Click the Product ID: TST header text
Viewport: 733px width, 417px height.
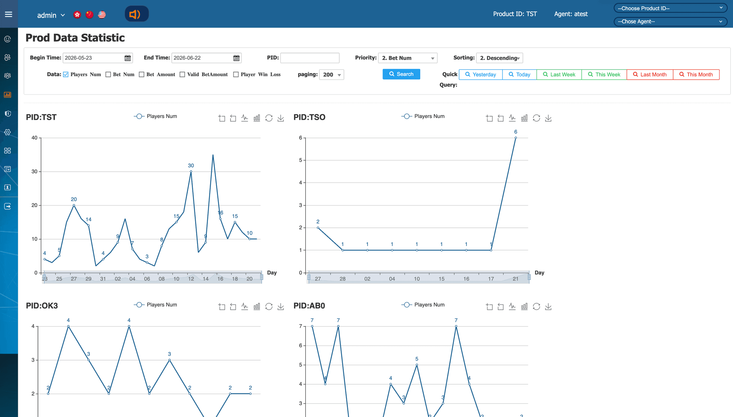click(x=515, y=14)
